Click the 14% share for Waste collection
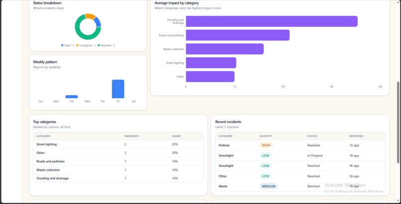This screenshot has width=401, height=204. (175, 170)
